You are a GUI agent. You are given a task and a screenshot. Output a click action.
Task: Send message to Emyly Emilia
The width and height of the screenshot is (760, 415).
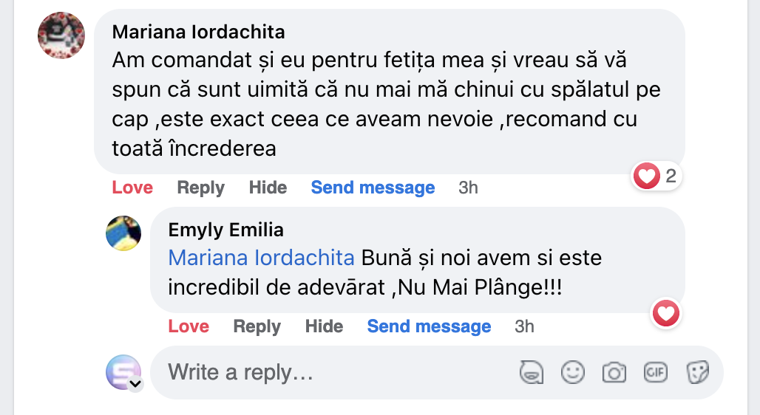tap(429, 326)
